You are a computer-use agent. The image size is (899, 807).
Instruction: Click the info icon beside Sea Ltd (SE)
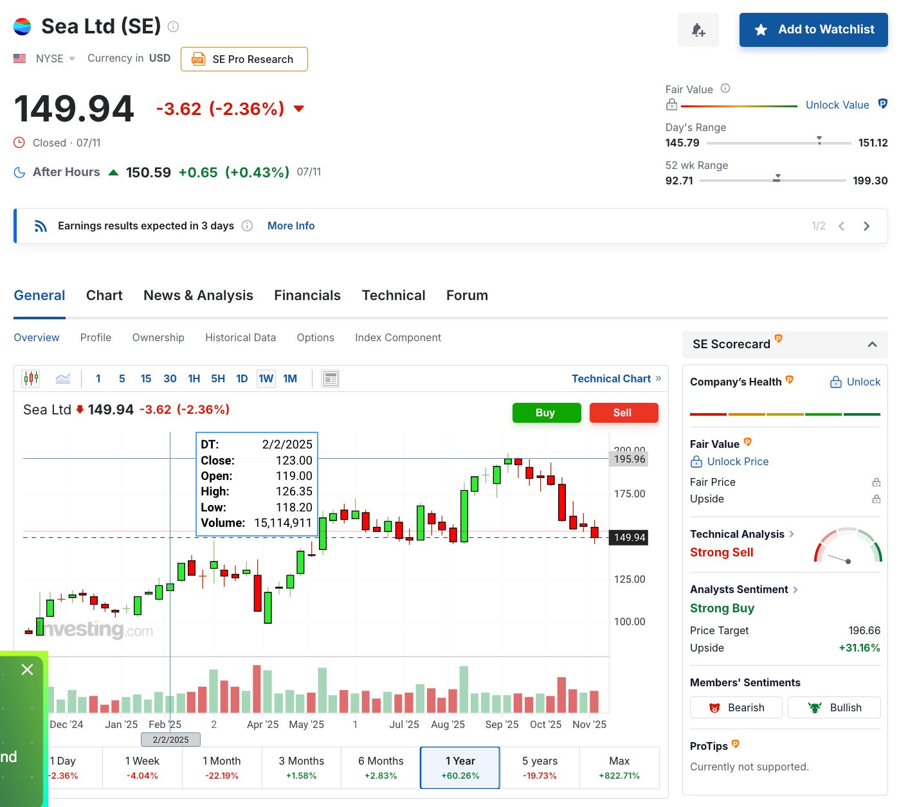[x=173, y=26]
